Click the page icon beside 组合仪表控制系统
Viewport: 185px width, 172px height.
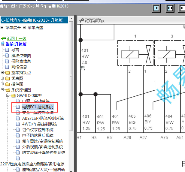click(x=18, y=130)
